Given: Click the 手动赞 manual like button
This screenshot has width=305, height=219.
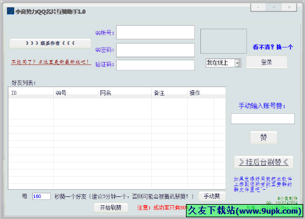Looking at the screenshot, I should (x=212, y=196).
